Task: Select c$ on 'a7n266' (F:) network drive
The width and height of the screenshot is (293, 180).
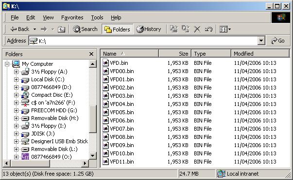Action: coord(53,103)
